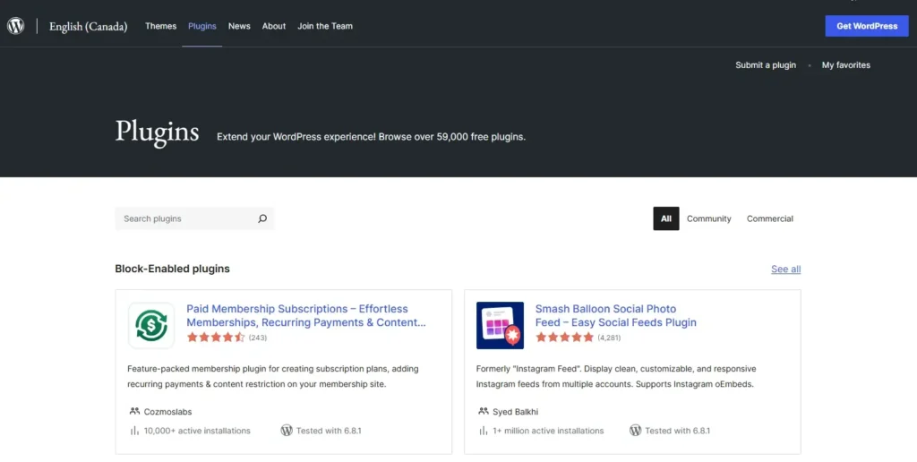Screen dimensions: 917x462
Task: Click star rating of Smash Balloon plugin
Action: [564, 338]
